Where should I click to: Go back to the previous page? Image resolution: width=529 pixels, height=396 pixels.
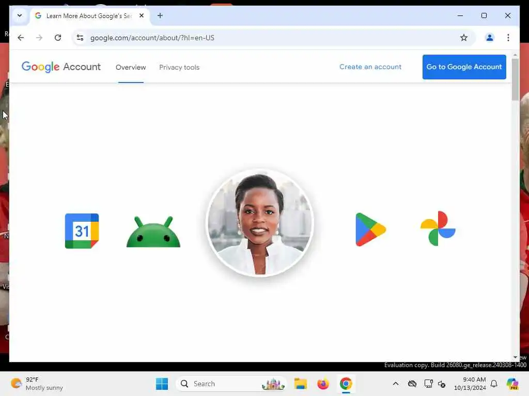pyautogui.click(x=21, y=38)
